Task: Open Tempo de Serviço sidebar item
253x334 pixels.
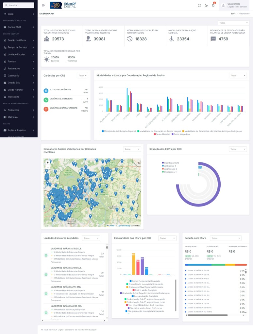Action: 19,47
